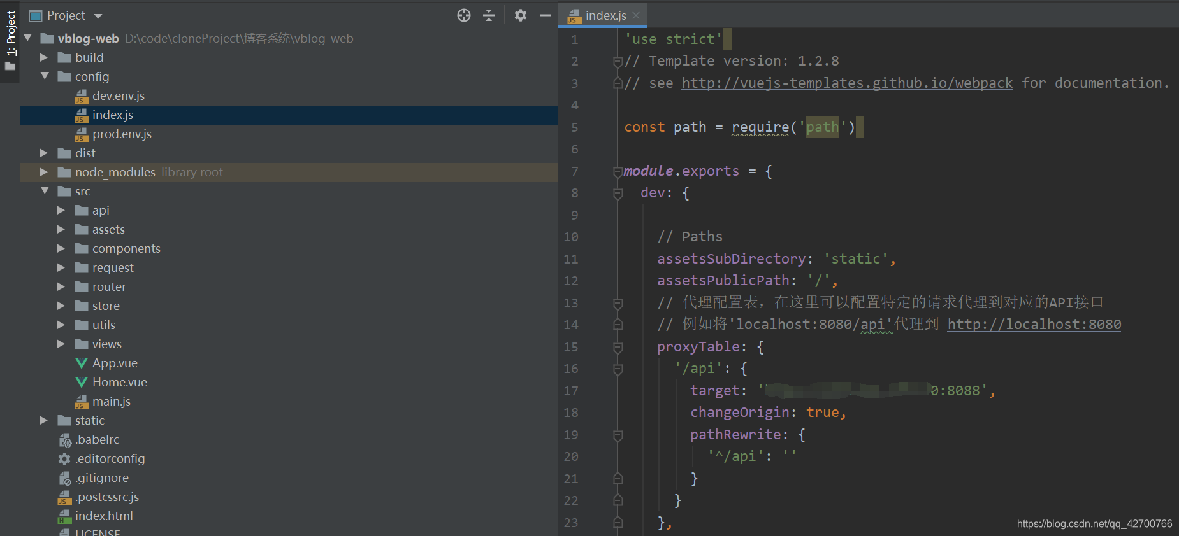Select the main.js file name
Screen dimensions: 1179x536
tap(112, 401)
